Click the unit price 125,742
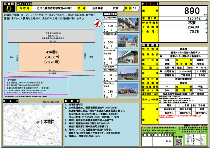211x149 pixels. pyautogui.click(x=194, y=18)
